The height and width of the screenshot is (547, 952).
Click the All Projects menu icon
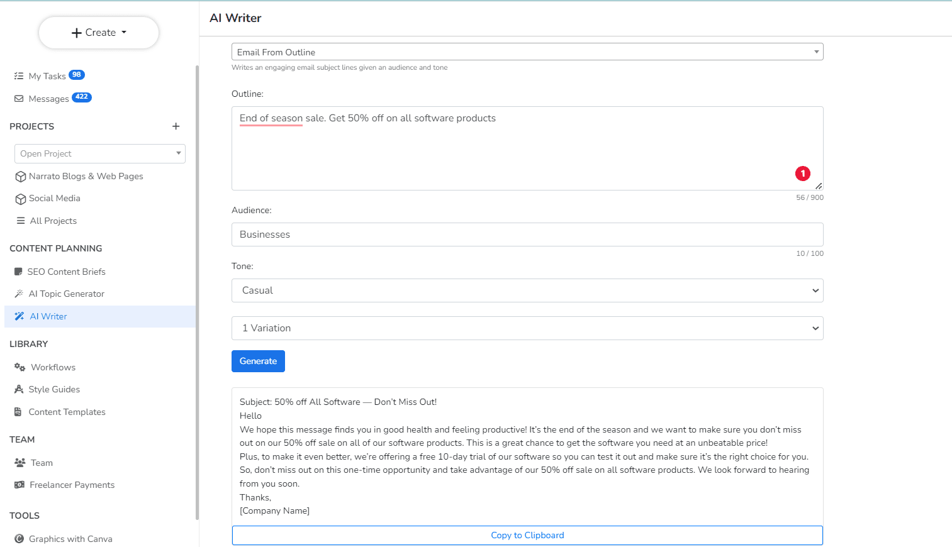pyautogui.click(x=21, y=221)
